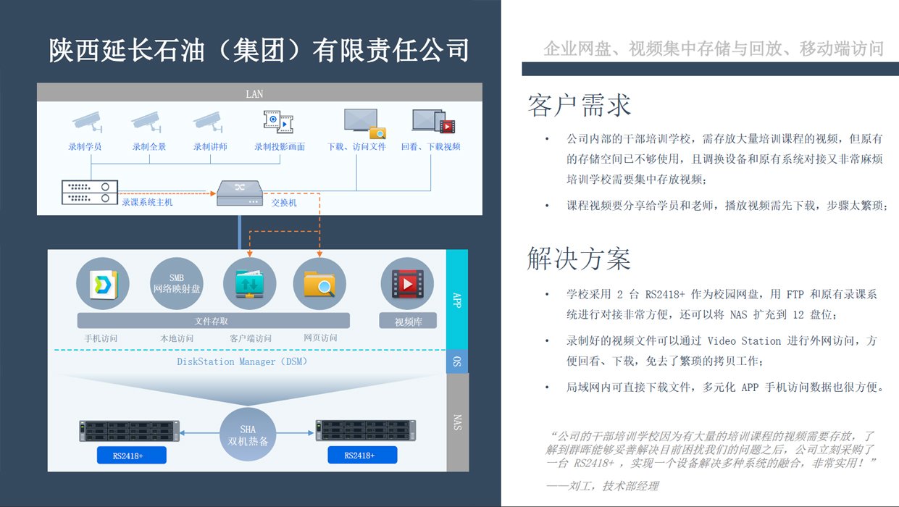
Task: Click the 录制讲师 camera icon
Action: pos(208,122)
